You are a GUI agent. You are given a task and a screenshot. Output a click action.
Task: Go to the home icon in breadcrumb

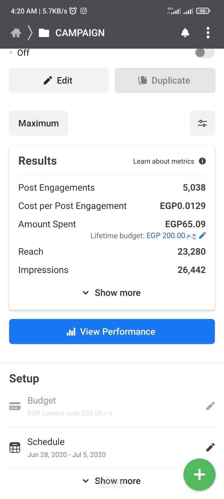(x=16, y=33)
